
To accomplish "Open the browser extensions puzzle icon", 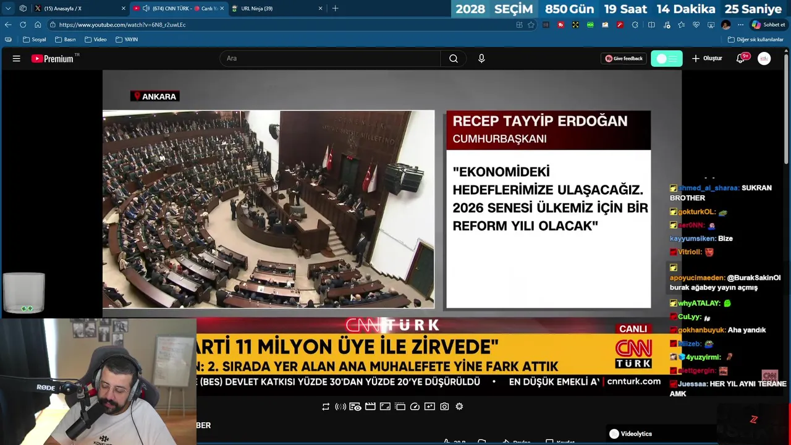I will coord(635,25).
